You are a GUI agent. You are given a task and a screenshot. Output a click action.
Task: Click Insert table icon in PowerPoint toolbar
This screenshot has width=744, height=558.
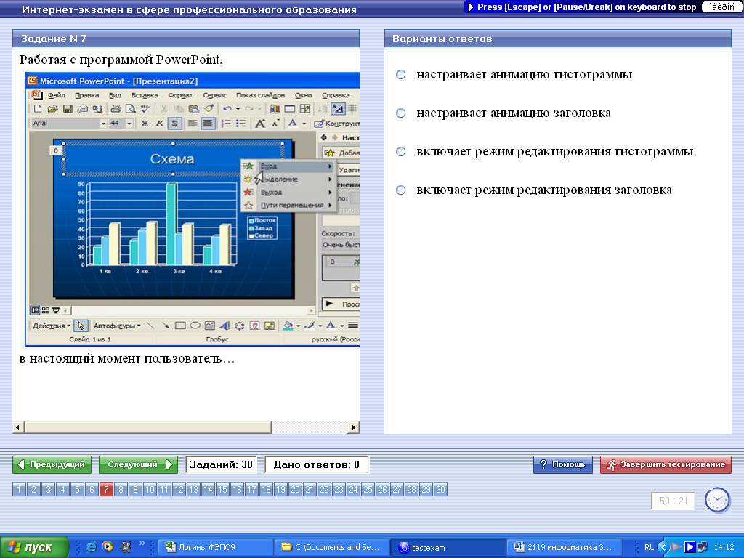[289, 109]
